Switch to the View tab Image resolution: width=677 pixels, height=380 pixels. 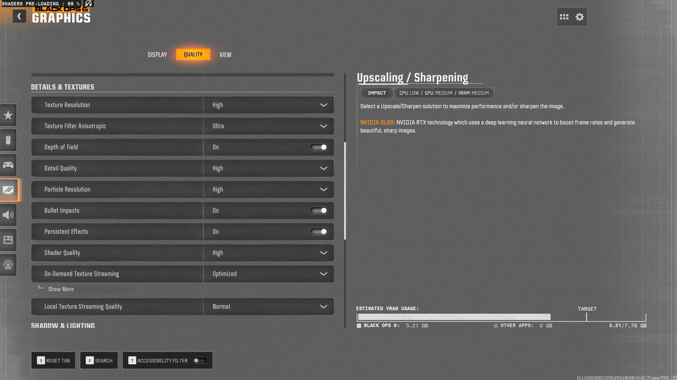[225, 55]
